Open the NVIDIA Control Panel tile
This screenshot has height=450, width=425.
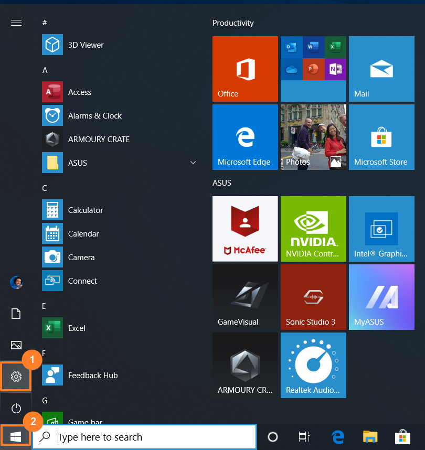[x=313, y=229]
